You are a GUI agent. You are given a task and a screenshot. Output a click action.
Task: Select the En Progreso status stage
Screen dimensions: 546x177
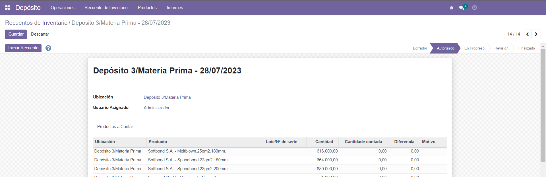tap(474, 48)
